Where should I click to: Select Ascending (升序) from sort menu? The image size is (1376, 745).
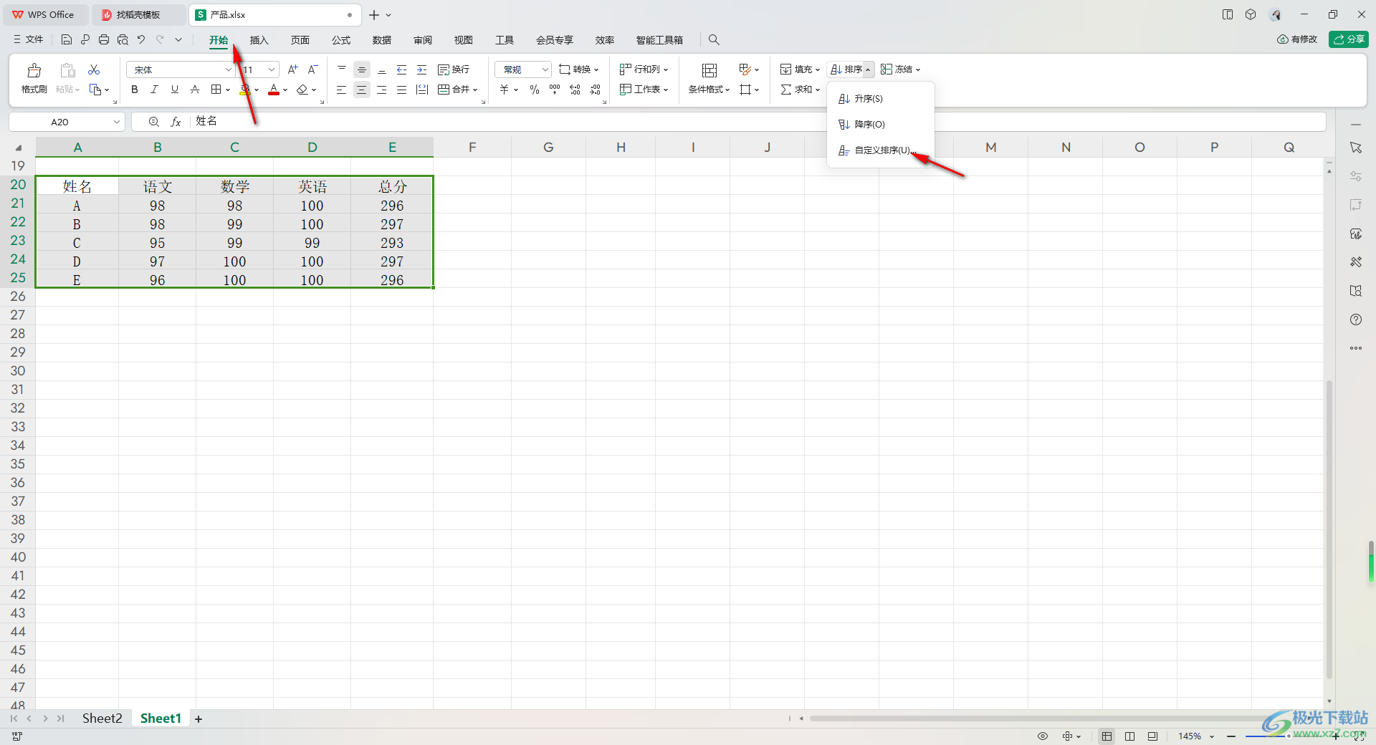tap(881, 99)
